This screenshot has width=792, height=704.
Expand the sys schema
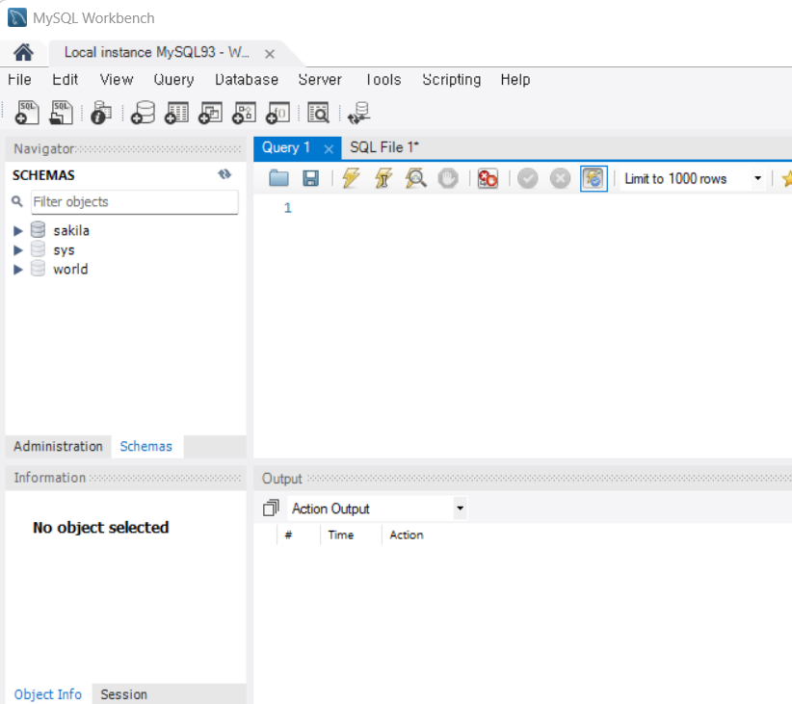click(18, 250)
